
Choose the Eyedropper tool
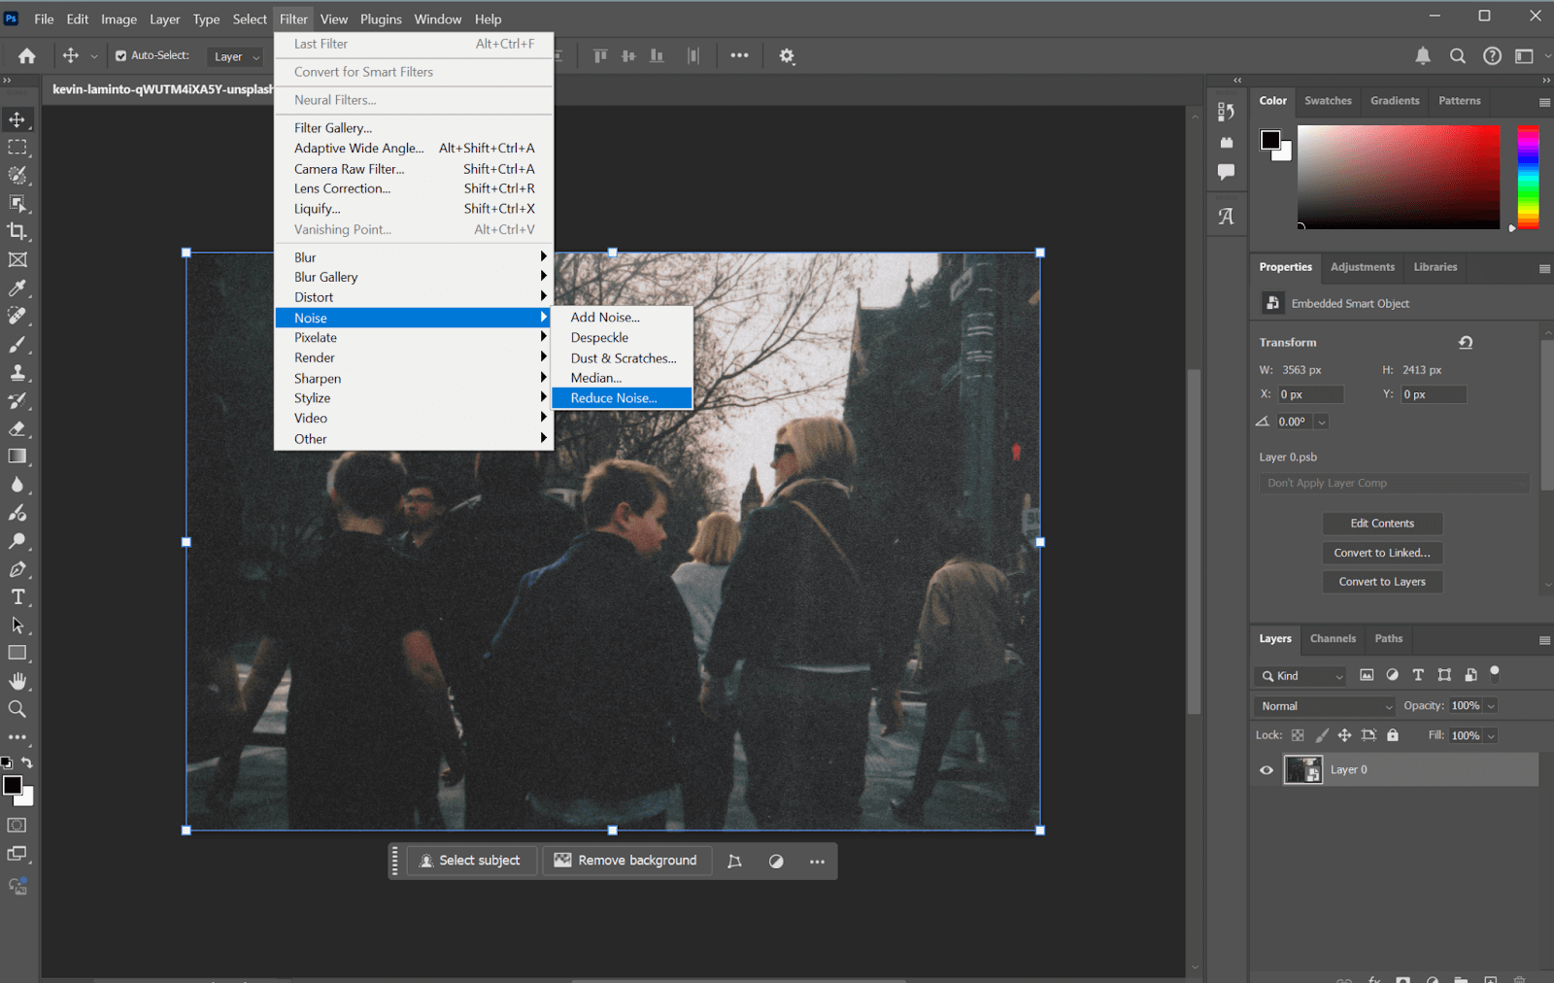tap(17, 288)
